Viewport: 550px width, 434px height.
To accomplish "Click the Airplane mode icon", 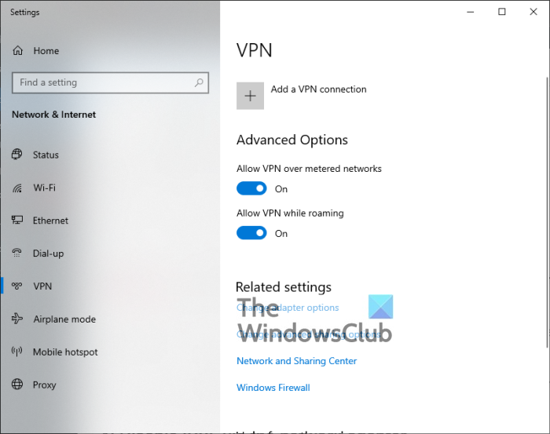I will [17, 319].
